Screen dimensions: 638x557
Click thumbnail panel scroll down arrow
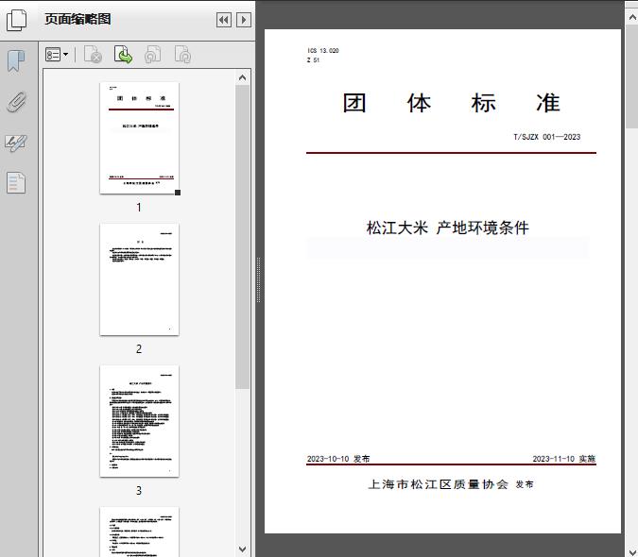(243, 549)
